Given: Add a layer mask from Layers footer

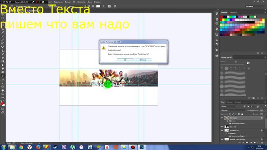Looking at the screenshot, I should (247, 142).
